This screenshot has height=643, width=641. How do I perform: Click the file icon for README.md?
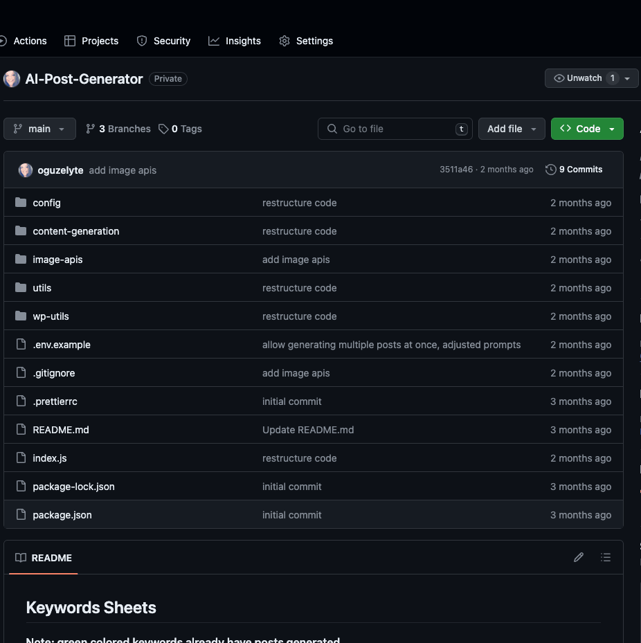tap(21, 429)
